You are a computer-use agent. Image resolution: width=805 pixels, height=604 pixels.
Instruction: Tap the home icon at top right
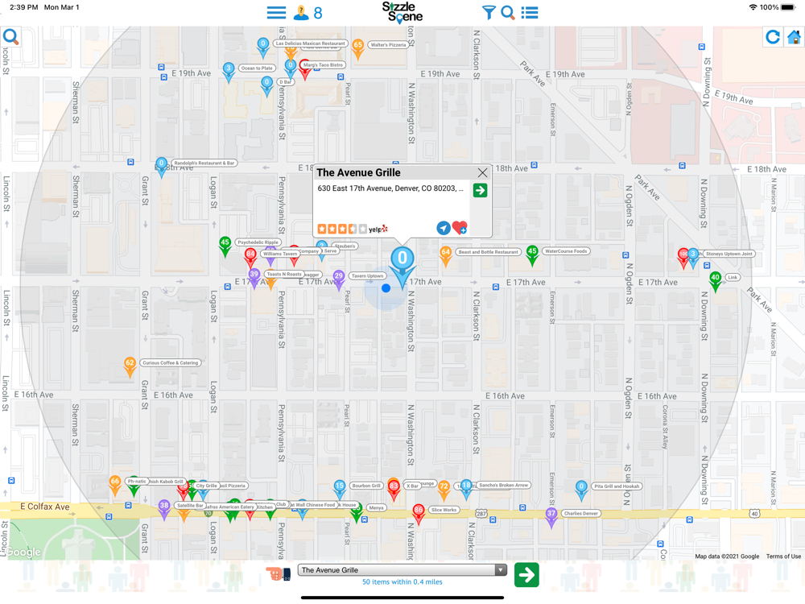click(795, 38)
